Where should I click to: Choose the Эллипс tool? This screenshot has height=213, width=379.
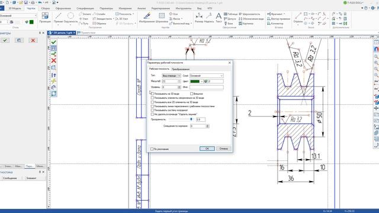85,14
